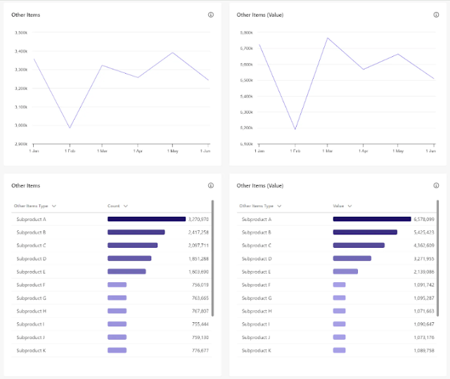This screenshot has height=379, width=450.
Task: Open the Value column sort dropdown
Action: click(x=349, y=206)
